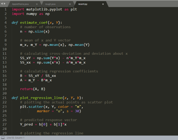Click function name 'plot_regression_line'
This screenshot has height=140, width=178.
(x=41, y=98)
